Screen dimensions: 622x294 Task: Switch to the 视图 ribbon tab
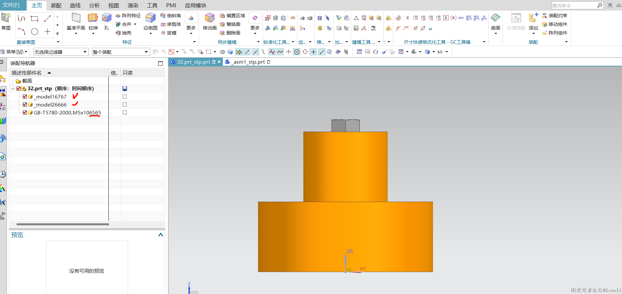point(114,5)
